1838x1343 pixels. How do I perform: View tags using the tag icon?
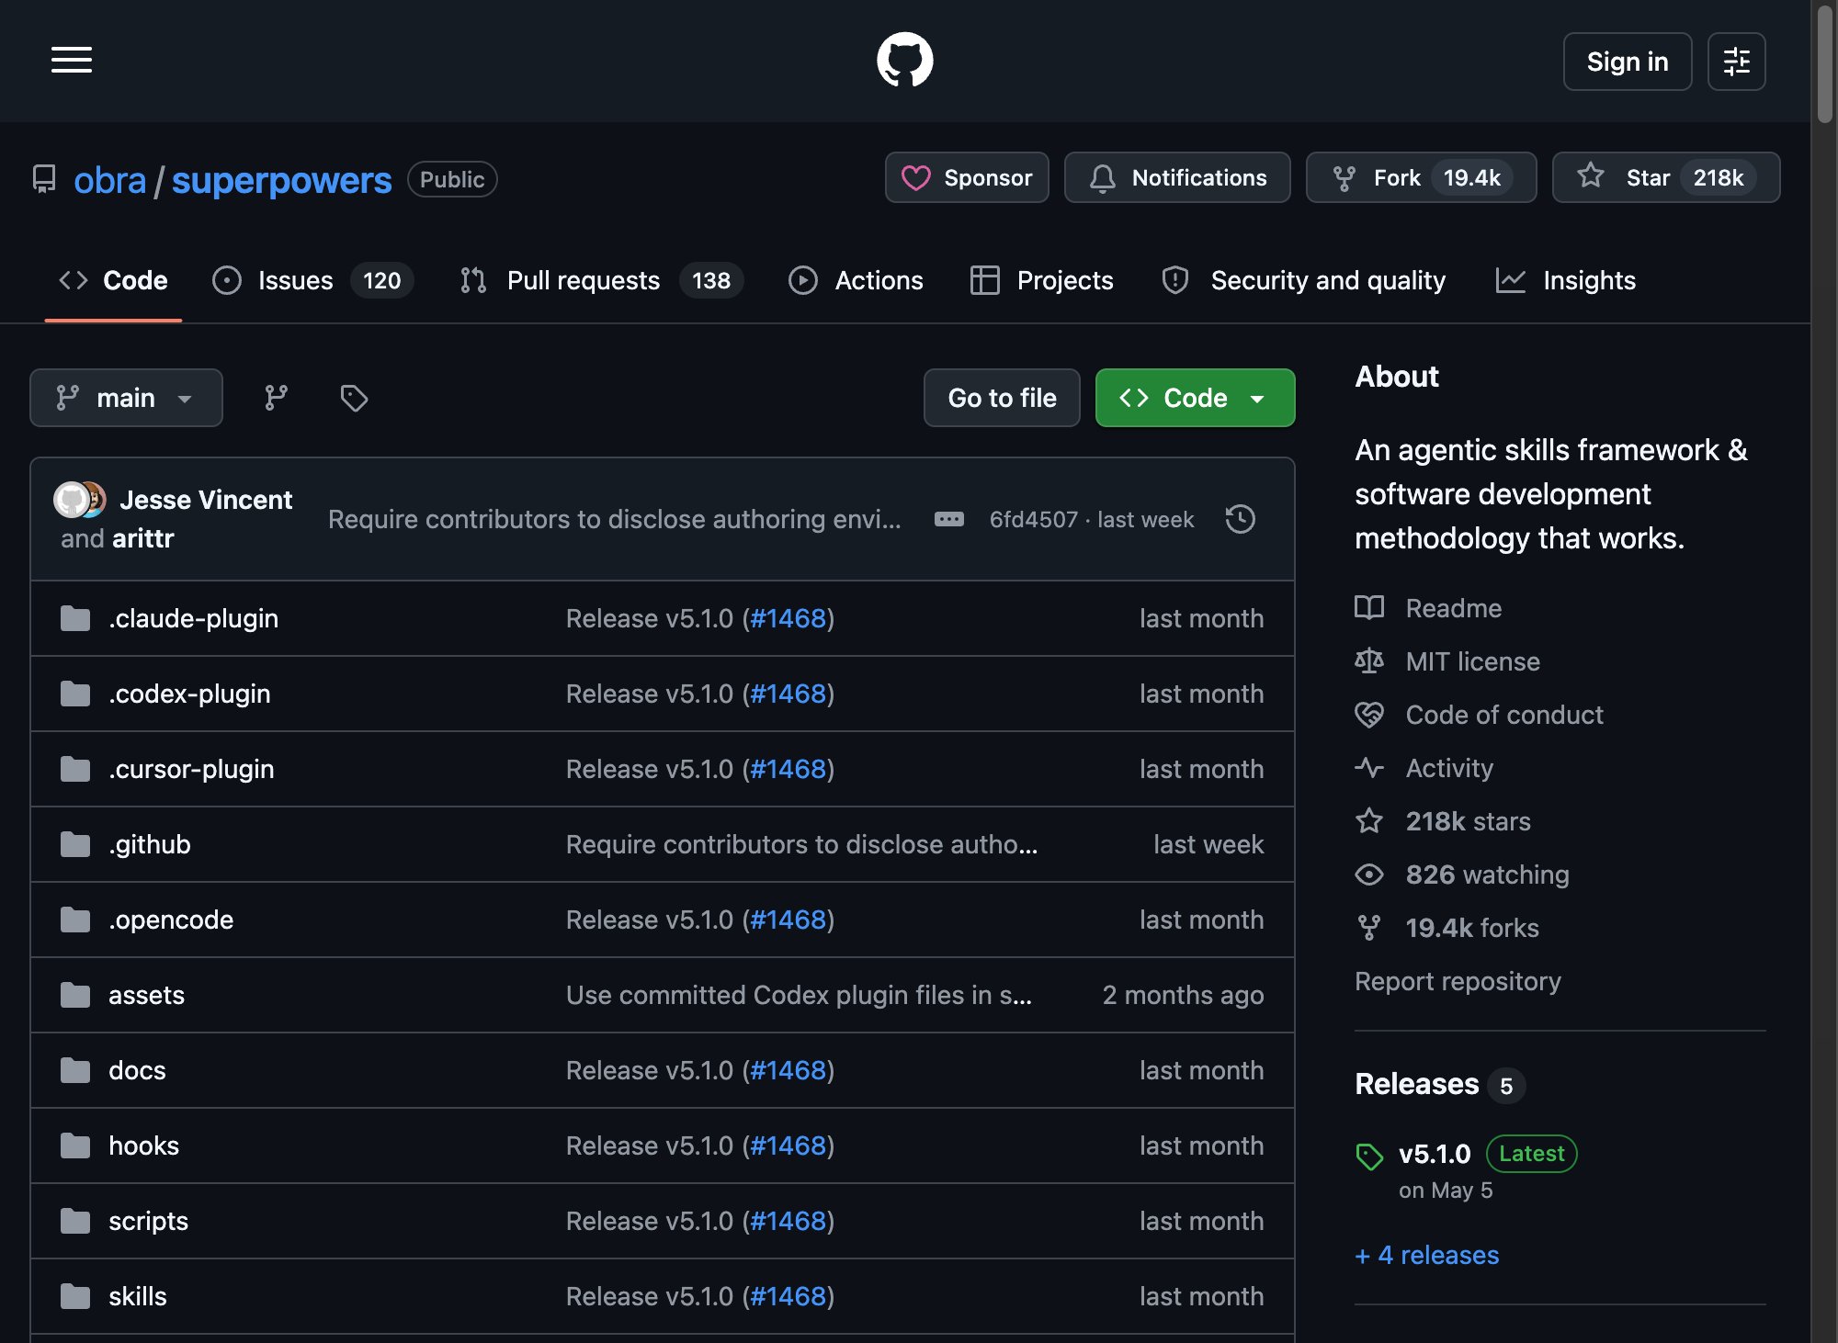pos(354,398)
